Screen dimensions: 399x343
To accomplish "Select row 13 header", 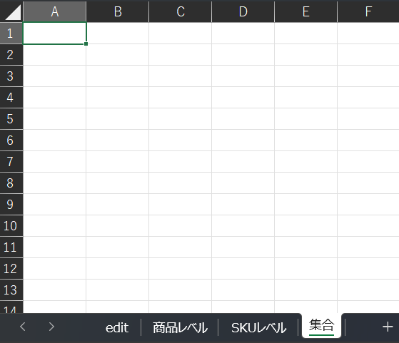I will [x=11, y=290].
